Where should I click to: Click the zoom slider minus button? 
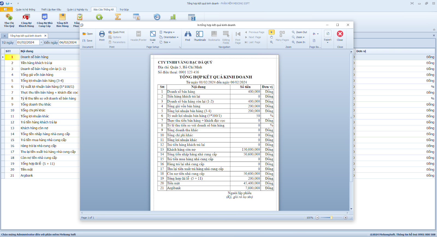(317, 218)
